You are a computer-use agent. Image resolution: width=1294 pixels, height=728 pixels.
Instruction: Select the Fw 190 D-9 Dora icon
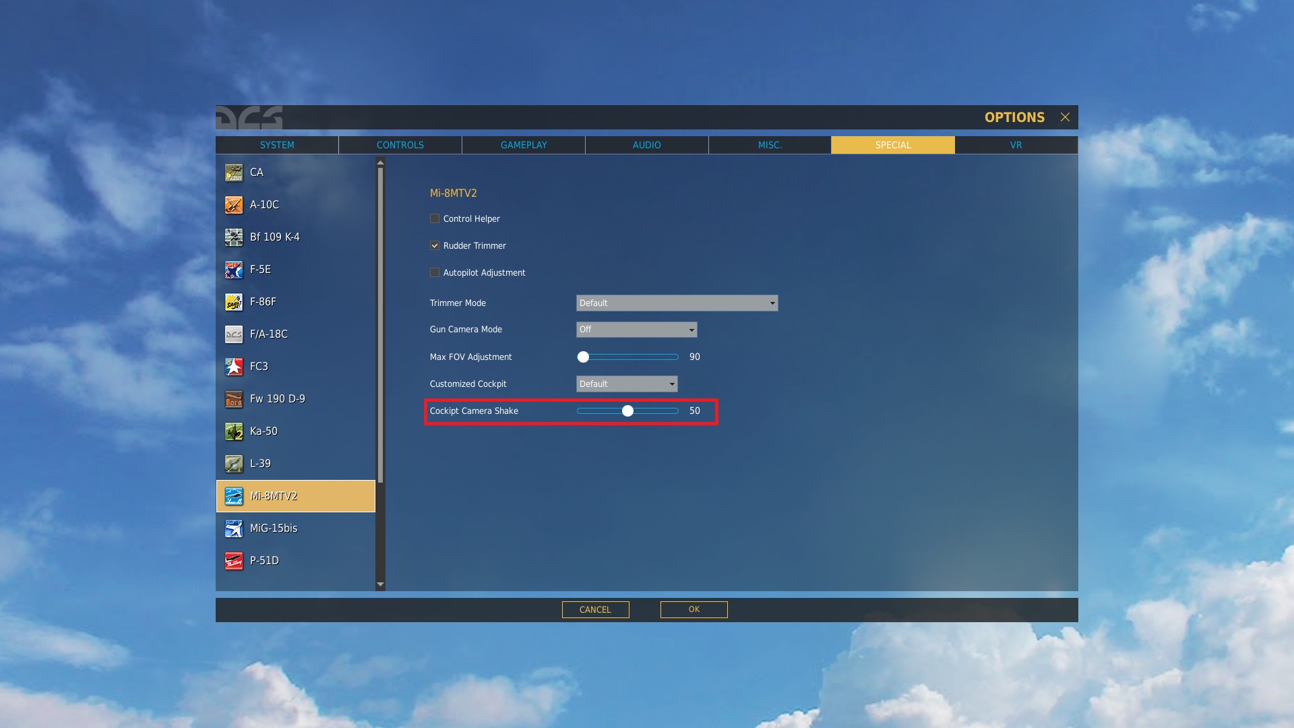[x=234, y=399]
